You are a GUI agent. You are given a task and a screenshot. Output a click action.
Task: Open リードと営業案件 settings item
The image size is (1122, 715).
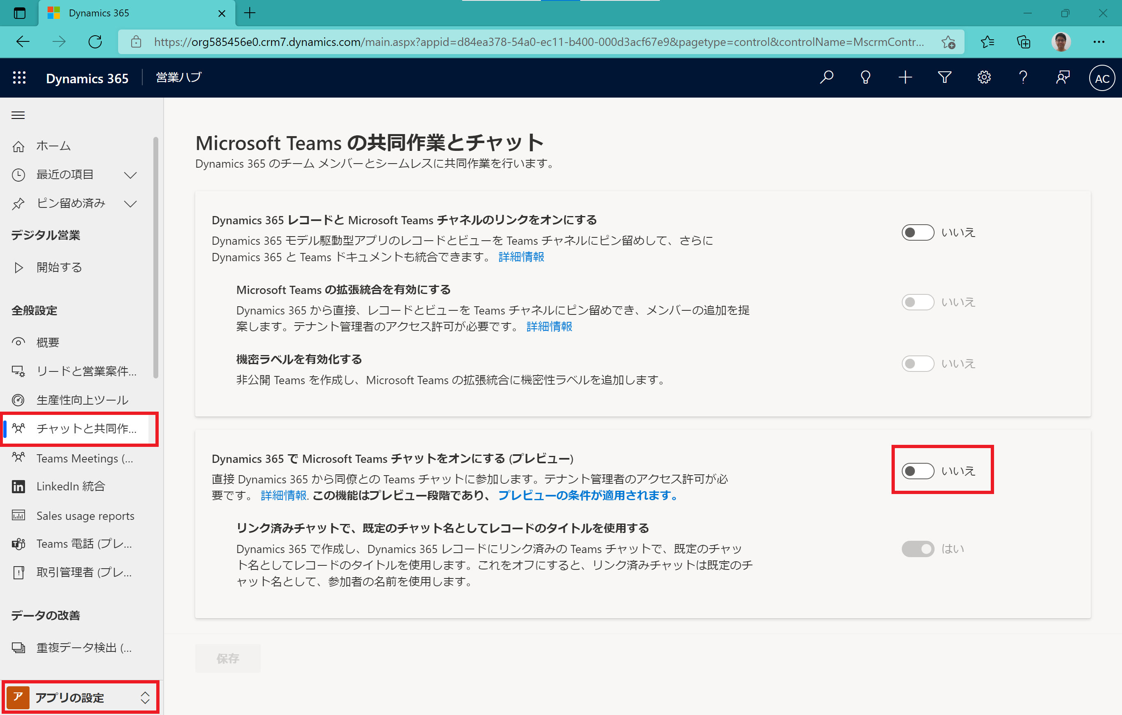75,371
